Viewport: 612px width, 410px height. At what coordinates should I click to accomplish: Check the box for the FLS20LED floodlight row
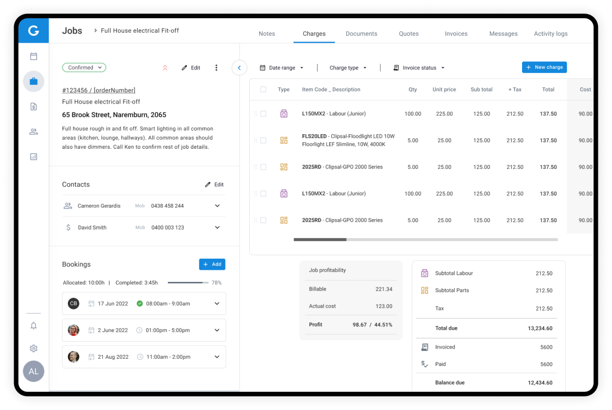point(263,141)
